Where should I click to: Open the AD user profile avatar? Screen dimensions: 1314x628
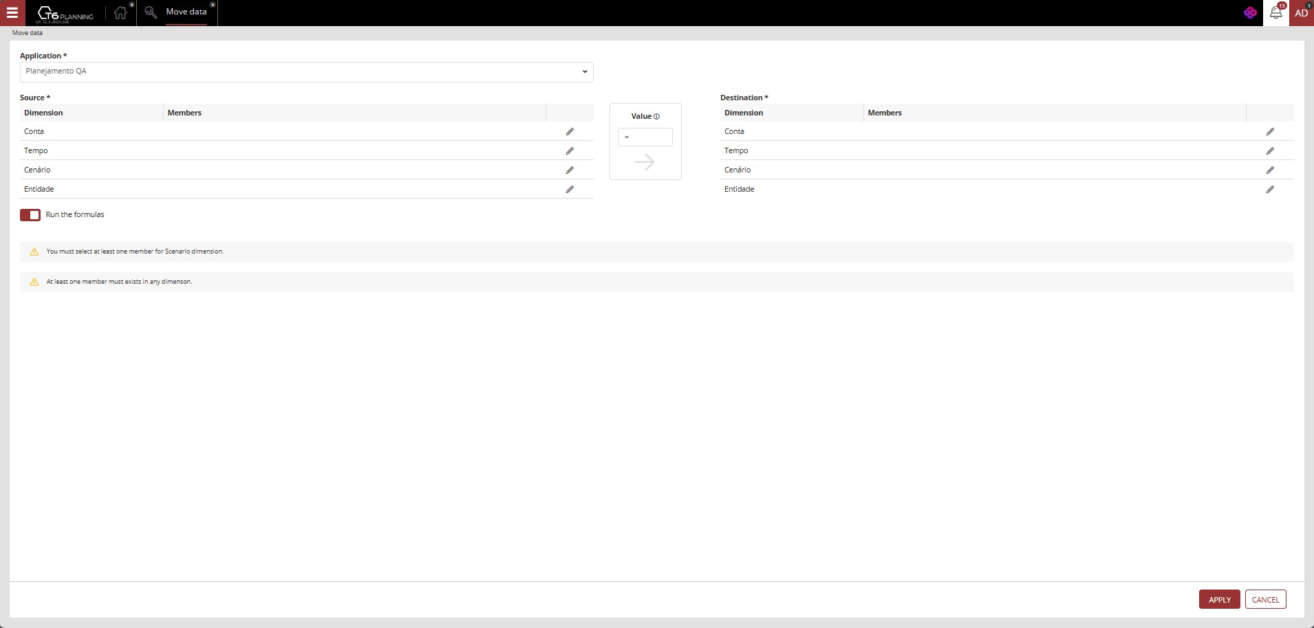tap(1300, 12)
